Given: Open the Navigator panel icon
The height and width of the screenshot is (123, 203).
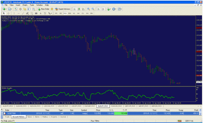Looking at the screenshot, I should [x=25, y=9].
